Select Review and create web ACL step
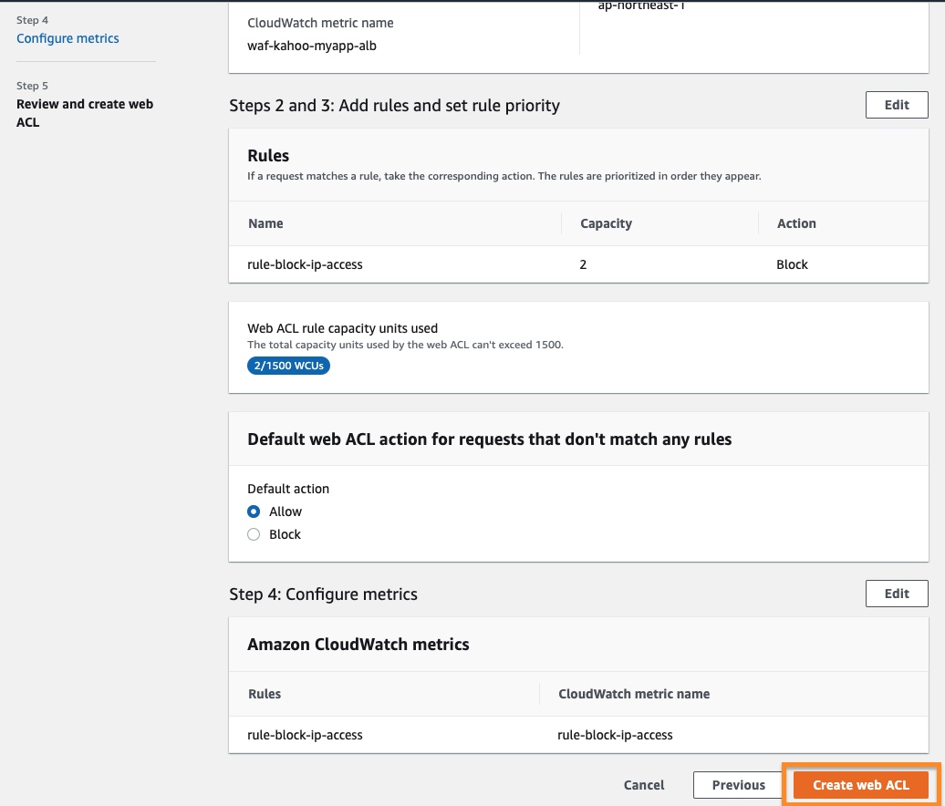Image resolution: width=945 pixels, height=806 pixels. pyautogui.click(x=85, y=113)
